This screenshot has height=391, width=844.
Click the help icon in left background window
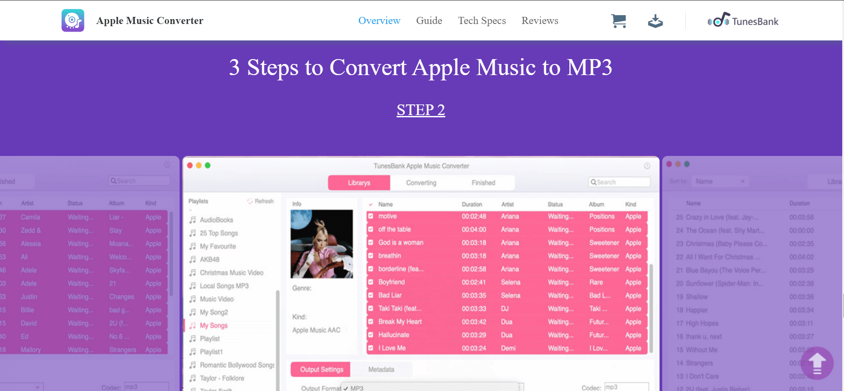[x=167, y=164]
